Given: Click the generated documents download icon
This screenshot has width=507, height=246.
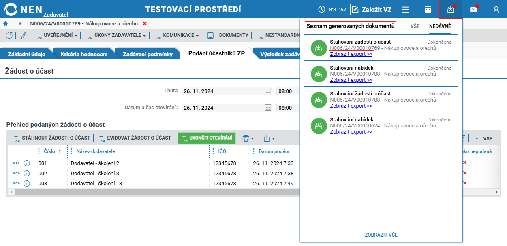Looking at the screenshot, I should [x=451, y=10].
